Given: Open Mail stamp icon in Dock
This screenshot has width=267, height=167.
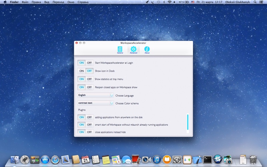Looking at the screenshot, I should pyautogui.click(x=65, y=160).
